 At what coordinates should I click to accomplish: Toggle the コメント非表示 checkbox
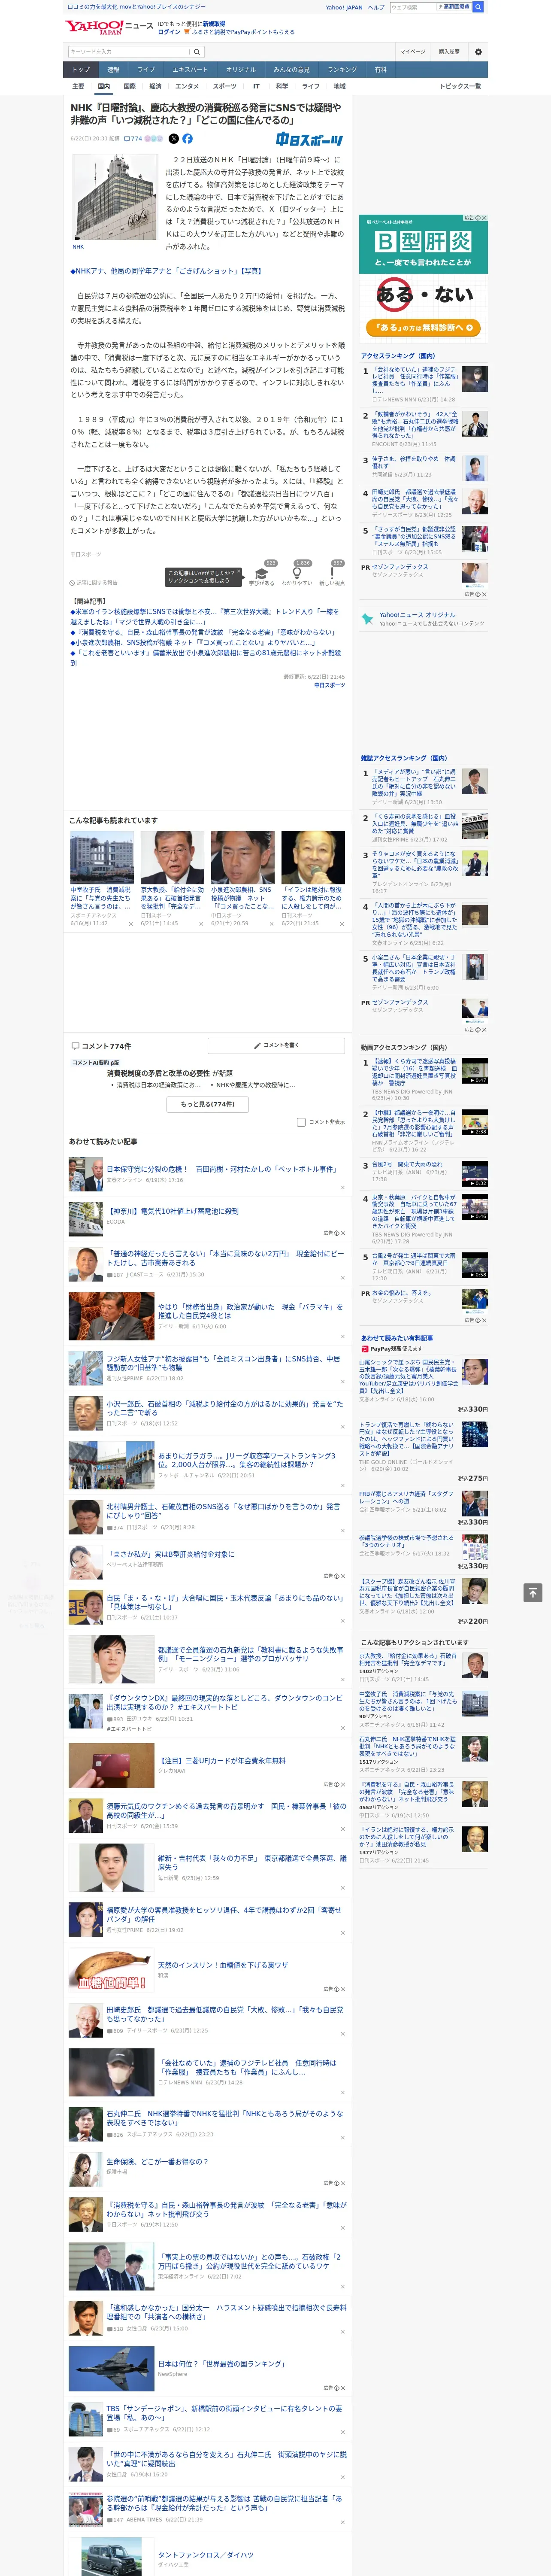tap(301, 1122)
